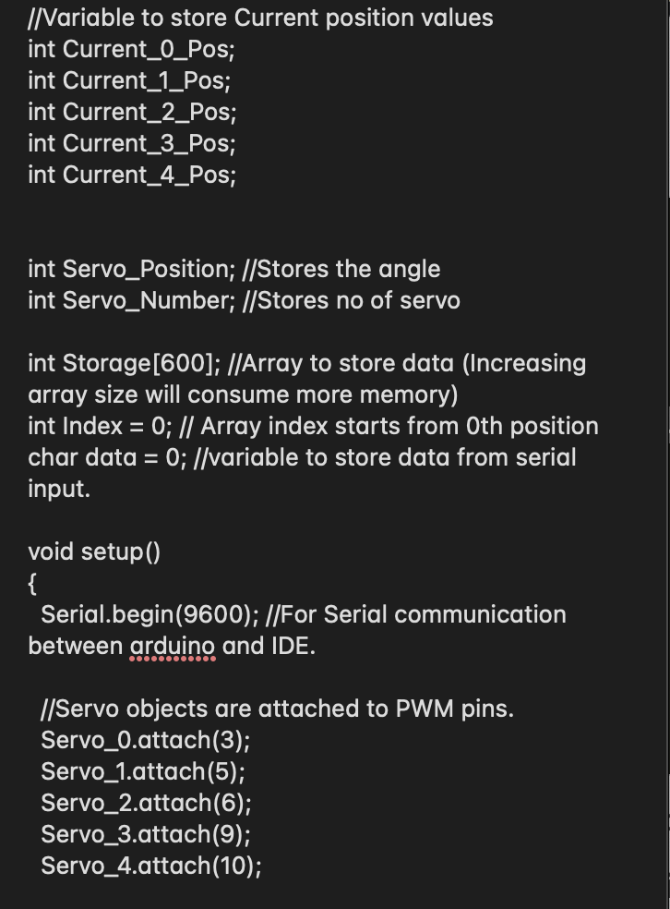This screenshot has width=670, height=909.
Task: Place cursor on int Current_3_Pos line
Action: pos(132,144)
